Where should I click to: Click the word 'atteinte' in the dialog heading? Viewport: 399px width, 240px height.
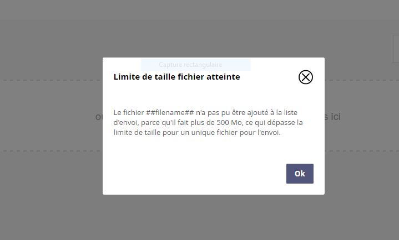(x=222, y=77)
